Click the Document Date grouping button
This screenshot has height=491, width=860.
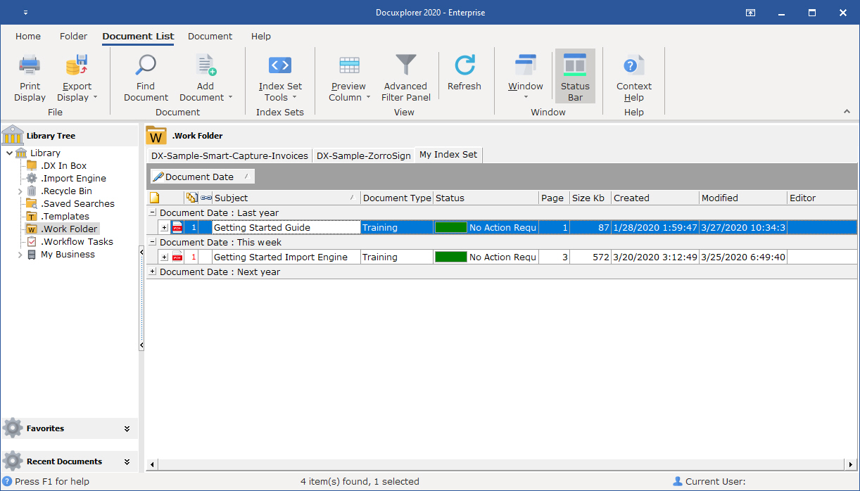[202, 177]
